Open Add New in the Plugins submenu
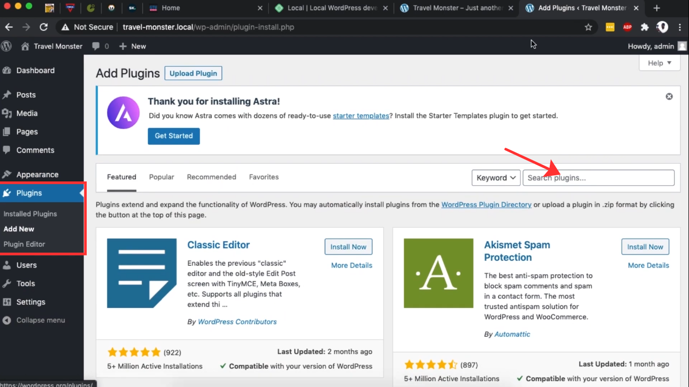This screenshot has width=689, height=387. (x=19, y=229)
